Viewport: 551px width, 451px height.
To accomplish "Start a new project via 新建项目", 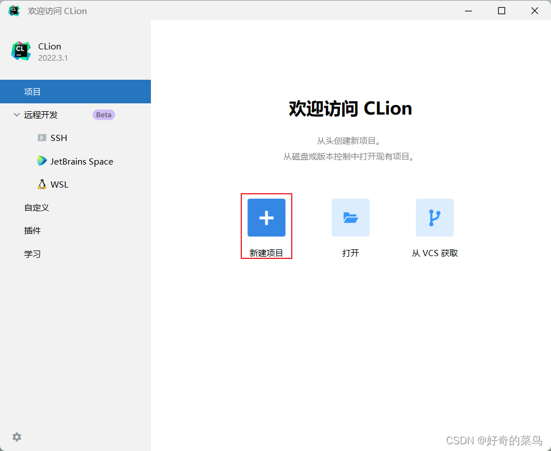I will 266,253.
